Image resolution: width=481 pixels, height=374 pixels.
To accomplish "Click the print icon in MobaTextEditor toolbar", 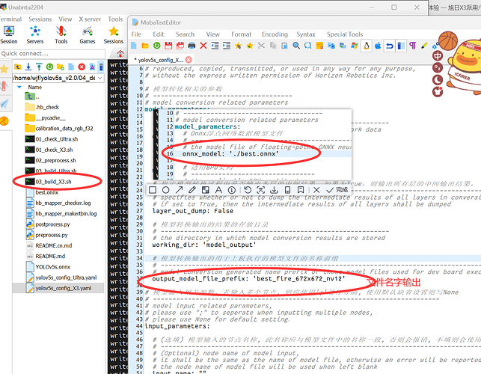I will [191, 46].
